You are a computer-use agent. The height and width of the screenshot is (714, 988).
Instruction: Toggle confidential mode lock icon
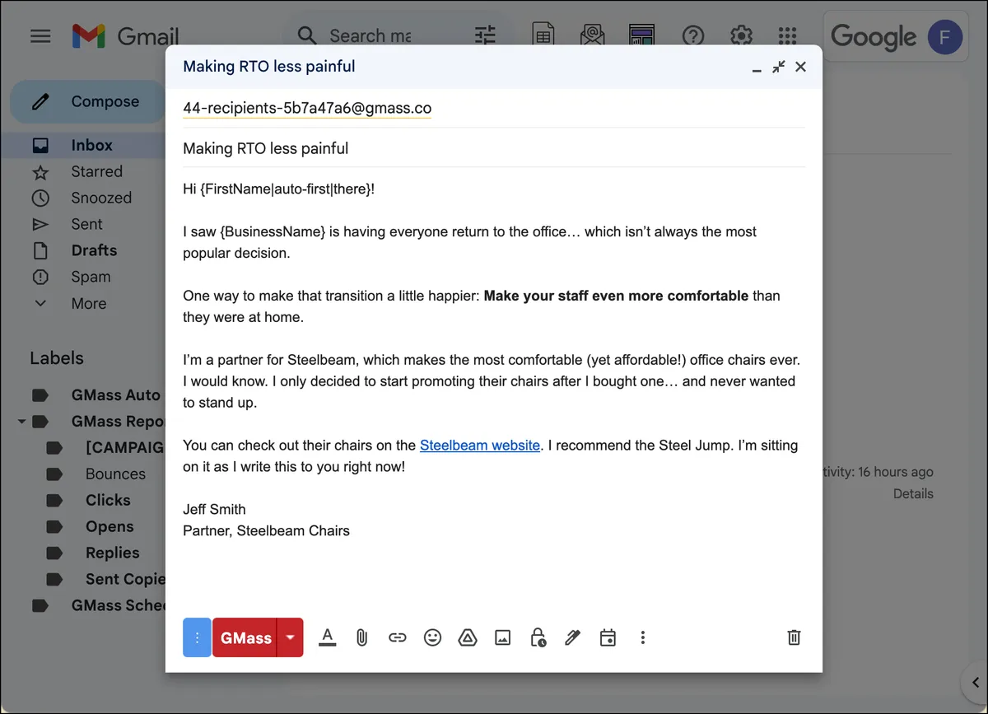coord(538,637)
